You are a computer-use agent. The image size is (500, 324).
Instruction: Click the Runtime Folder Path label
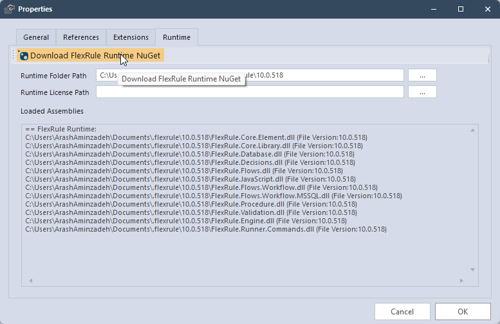coord(53,76)
